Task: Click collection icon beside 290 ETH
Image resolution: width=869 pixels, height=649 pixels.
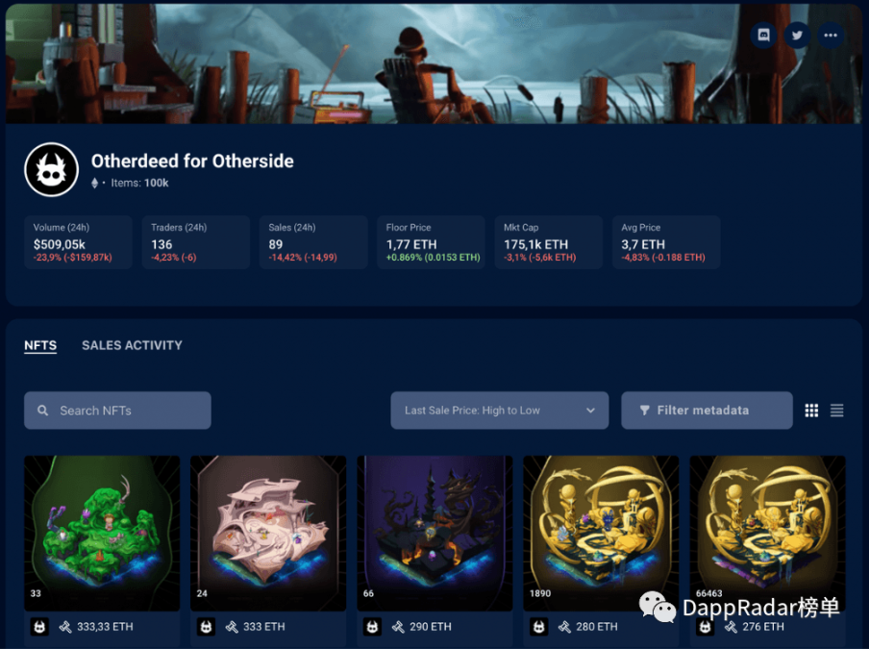Action: point(372,627)
